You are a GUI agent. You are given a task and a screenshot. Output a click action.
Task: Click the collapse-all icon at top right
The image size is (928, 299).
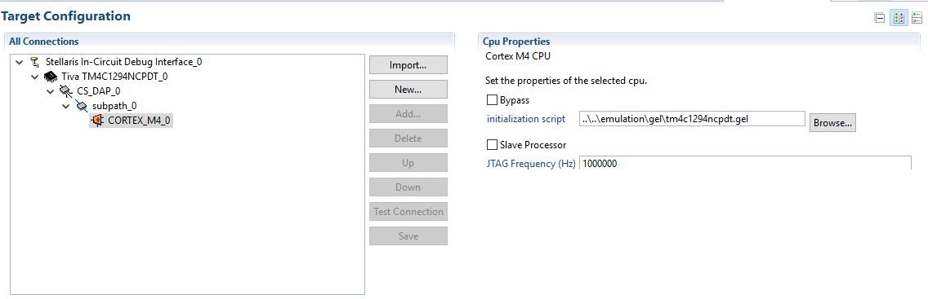coord(880,18)
